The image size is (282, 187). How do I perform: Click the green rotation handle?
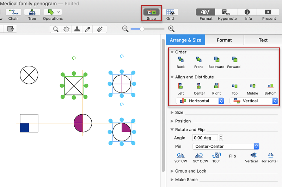point(74,58)
